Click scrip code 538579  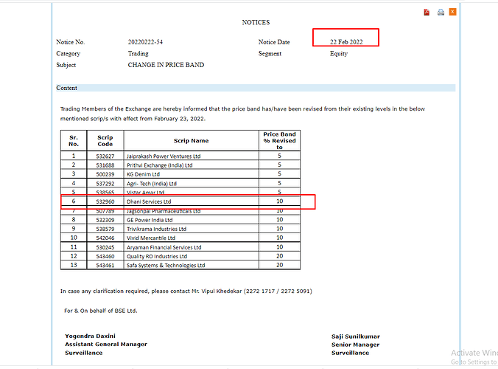point(105,229)
